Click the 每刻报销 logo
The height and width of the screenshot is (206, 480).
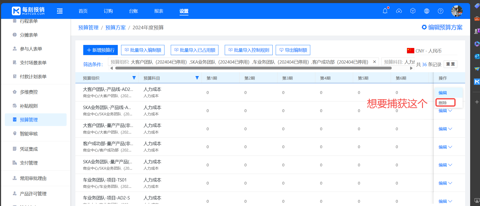(28, 11)
